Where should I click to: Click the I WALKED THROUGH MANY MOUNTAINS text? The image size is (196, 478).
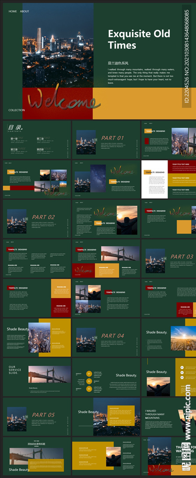click(x=155, y=415)
